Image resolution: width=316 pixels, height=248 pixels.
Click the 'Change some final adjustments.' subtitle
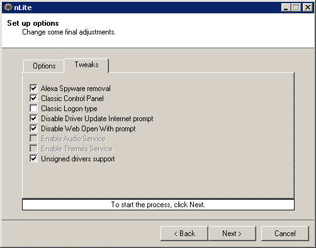click(69, 32)
